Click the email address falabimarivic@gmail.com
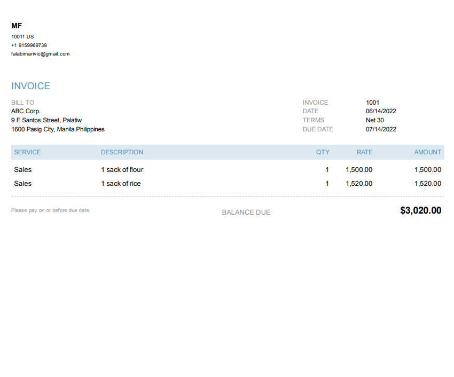The width and height of the screenshot is (454, 377). [40, 54]
